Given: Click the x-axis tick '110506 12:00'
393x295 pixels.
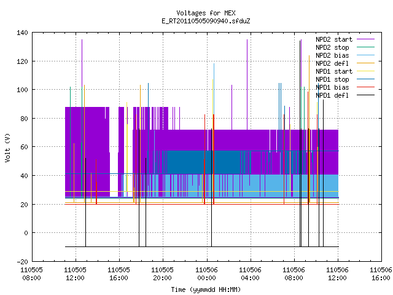Looking at the screenshot, I should coord(337,274).
